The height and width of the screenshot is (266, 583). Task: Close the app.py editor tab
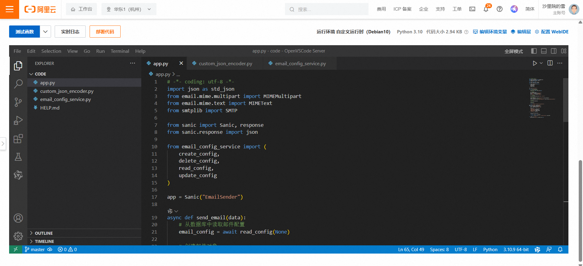point(181,63)
